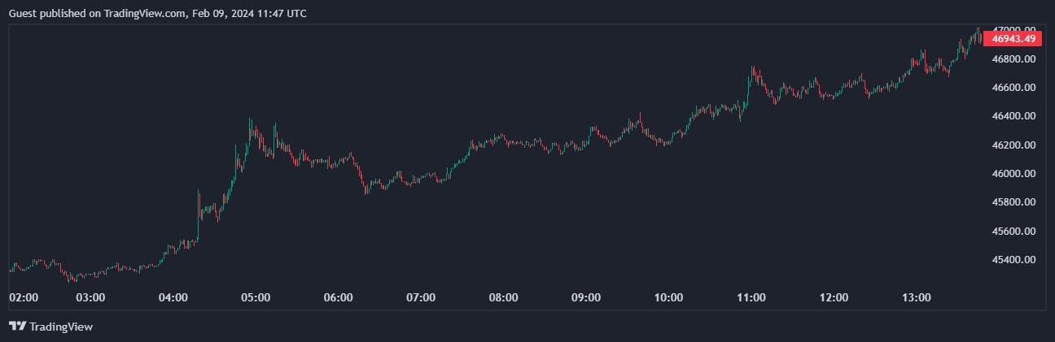Click the 46000.00 price scale label
This screenshot has width=1055, height=342.
click(1013, 174)
